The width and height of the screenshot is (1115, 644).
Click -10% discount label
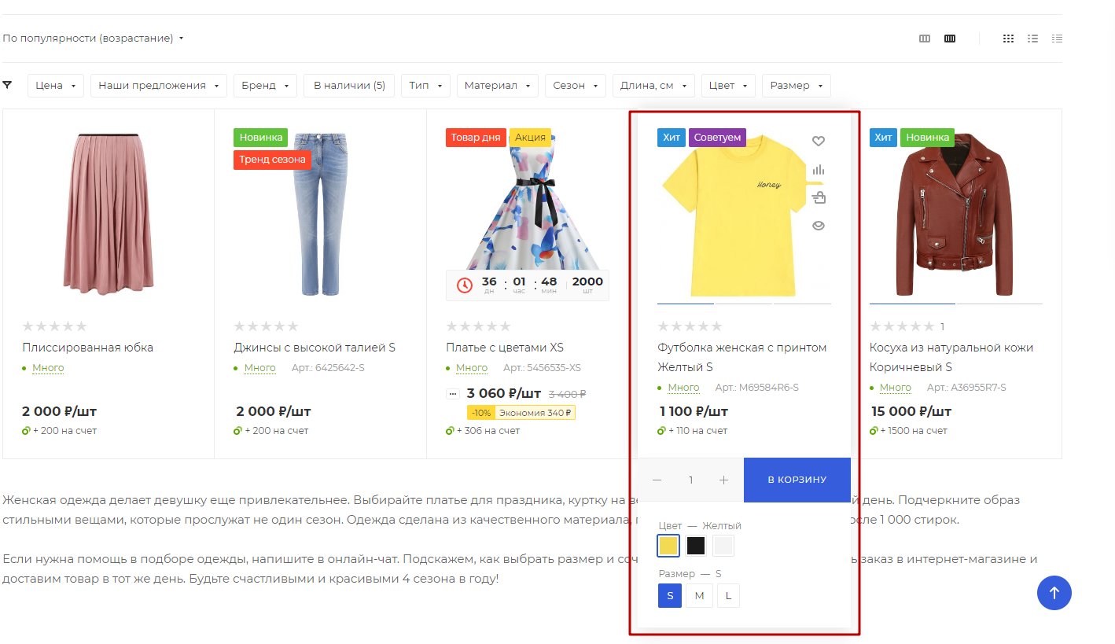pyautogui.click(x=481, y=413)
